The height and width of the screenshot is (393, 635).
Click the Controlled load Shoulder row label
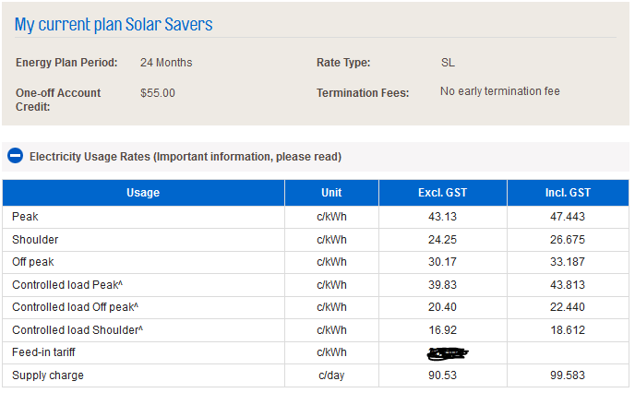78,330
